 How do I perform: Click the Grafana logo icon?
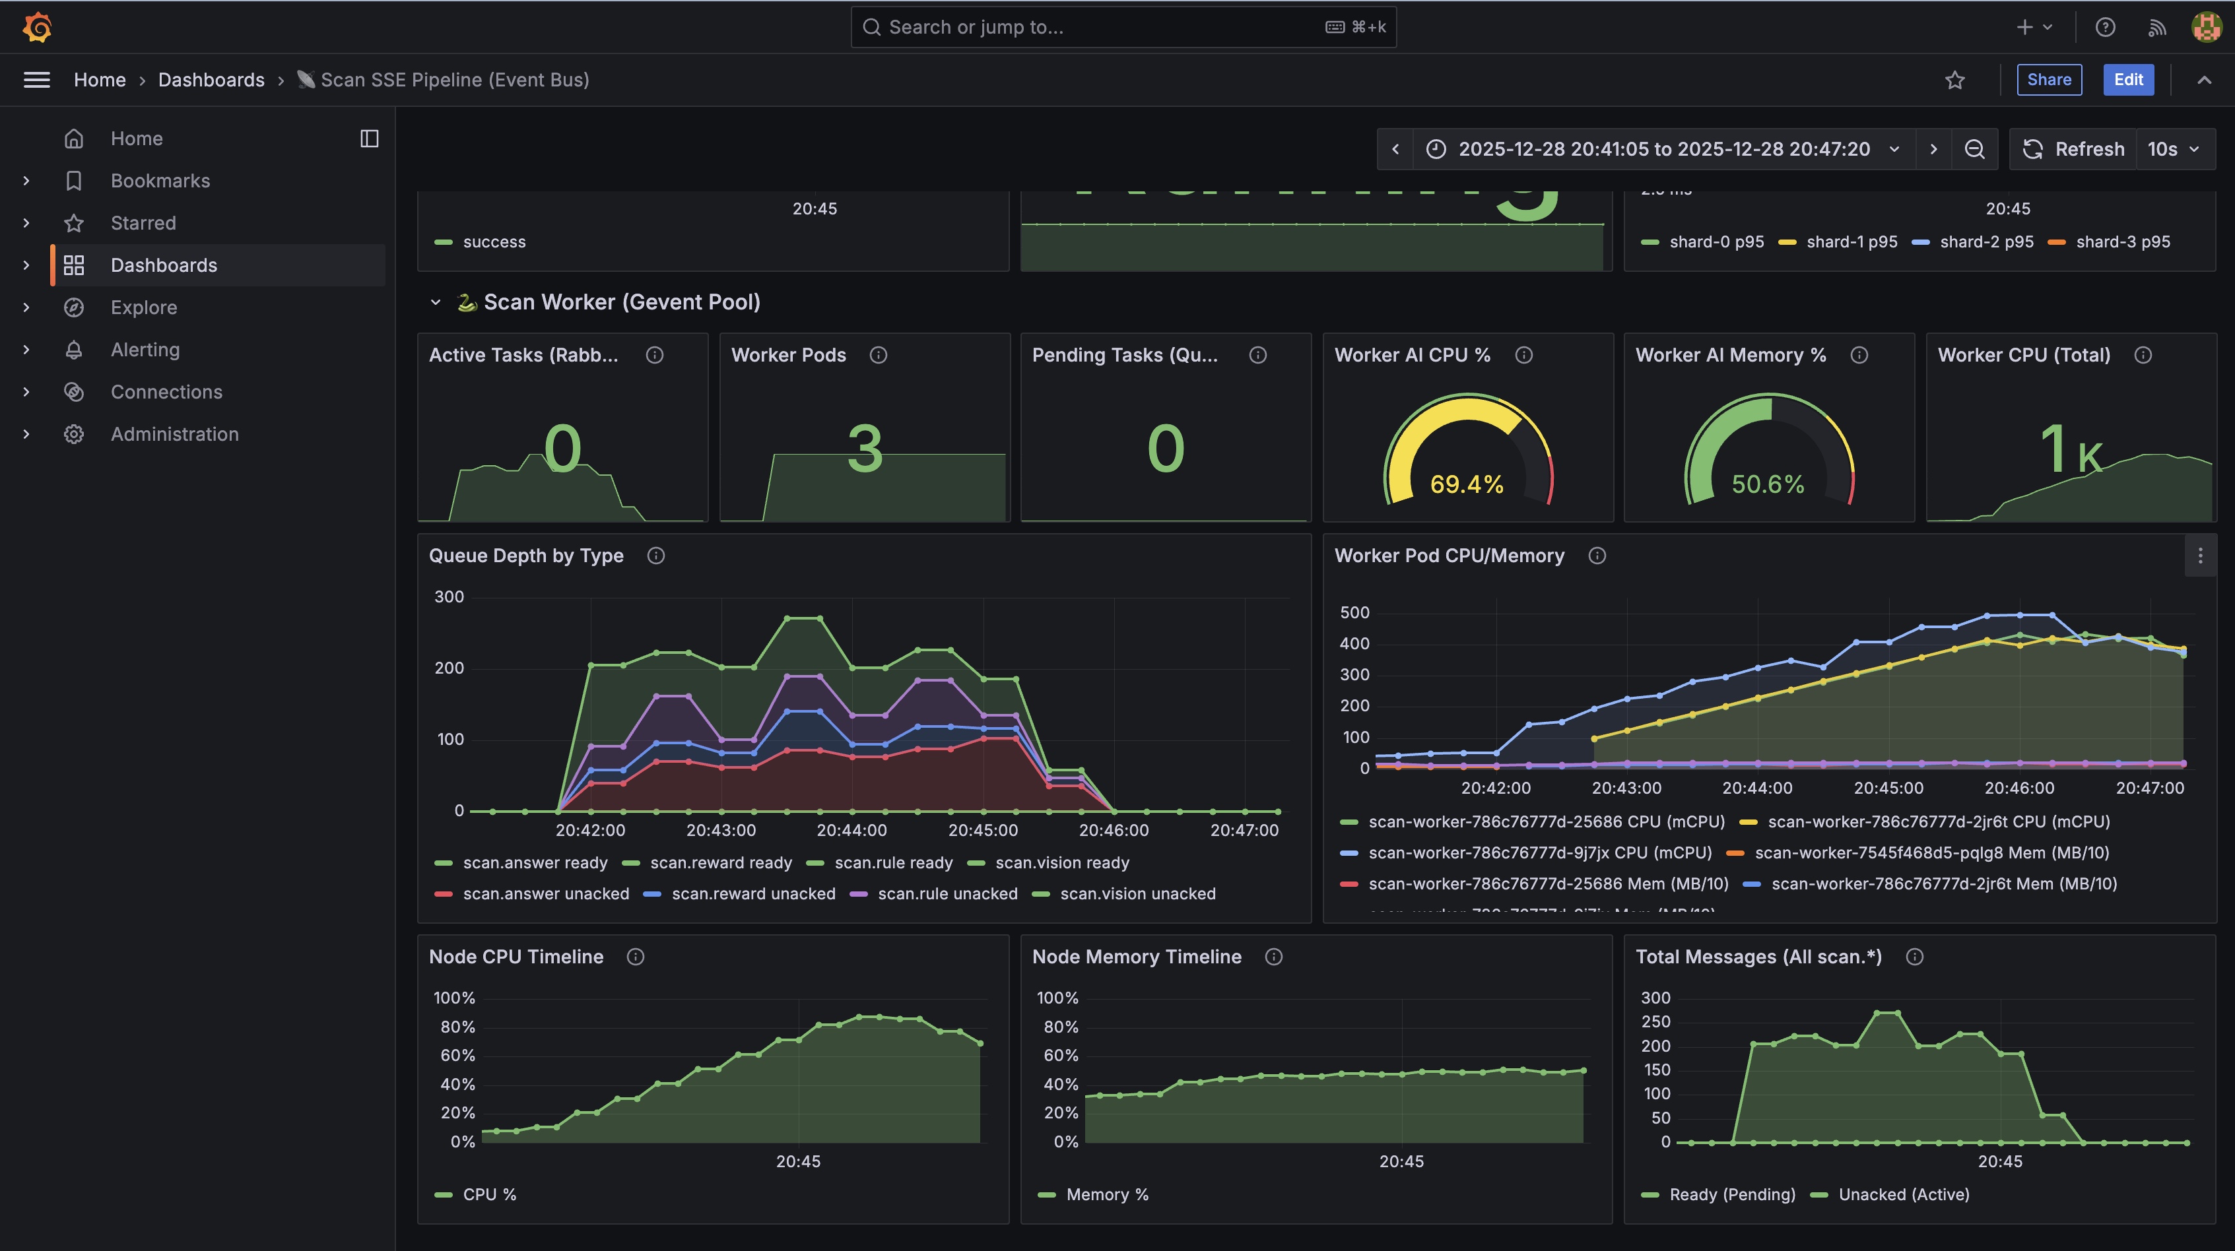point(38,27)
